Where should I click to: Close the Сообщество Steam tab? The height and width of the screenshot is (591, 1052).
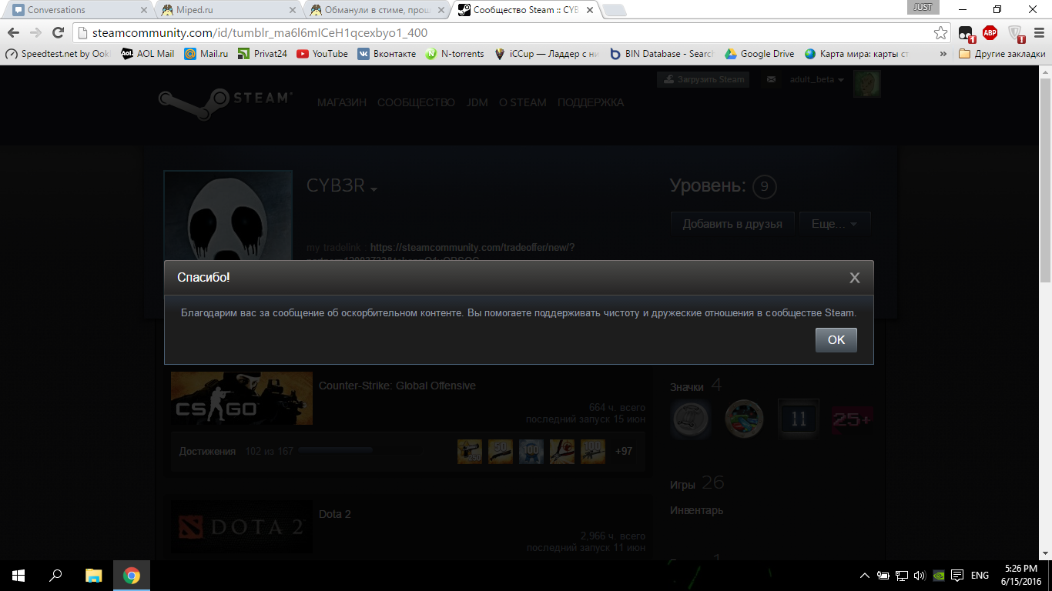[589, 10]
